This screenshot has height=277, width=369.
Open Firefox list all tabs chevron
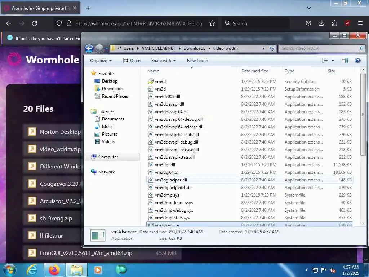(x=309, y=8)
